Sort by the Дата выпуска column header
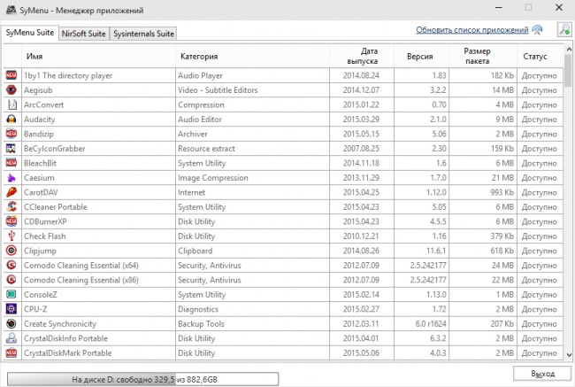 point(362,56)
